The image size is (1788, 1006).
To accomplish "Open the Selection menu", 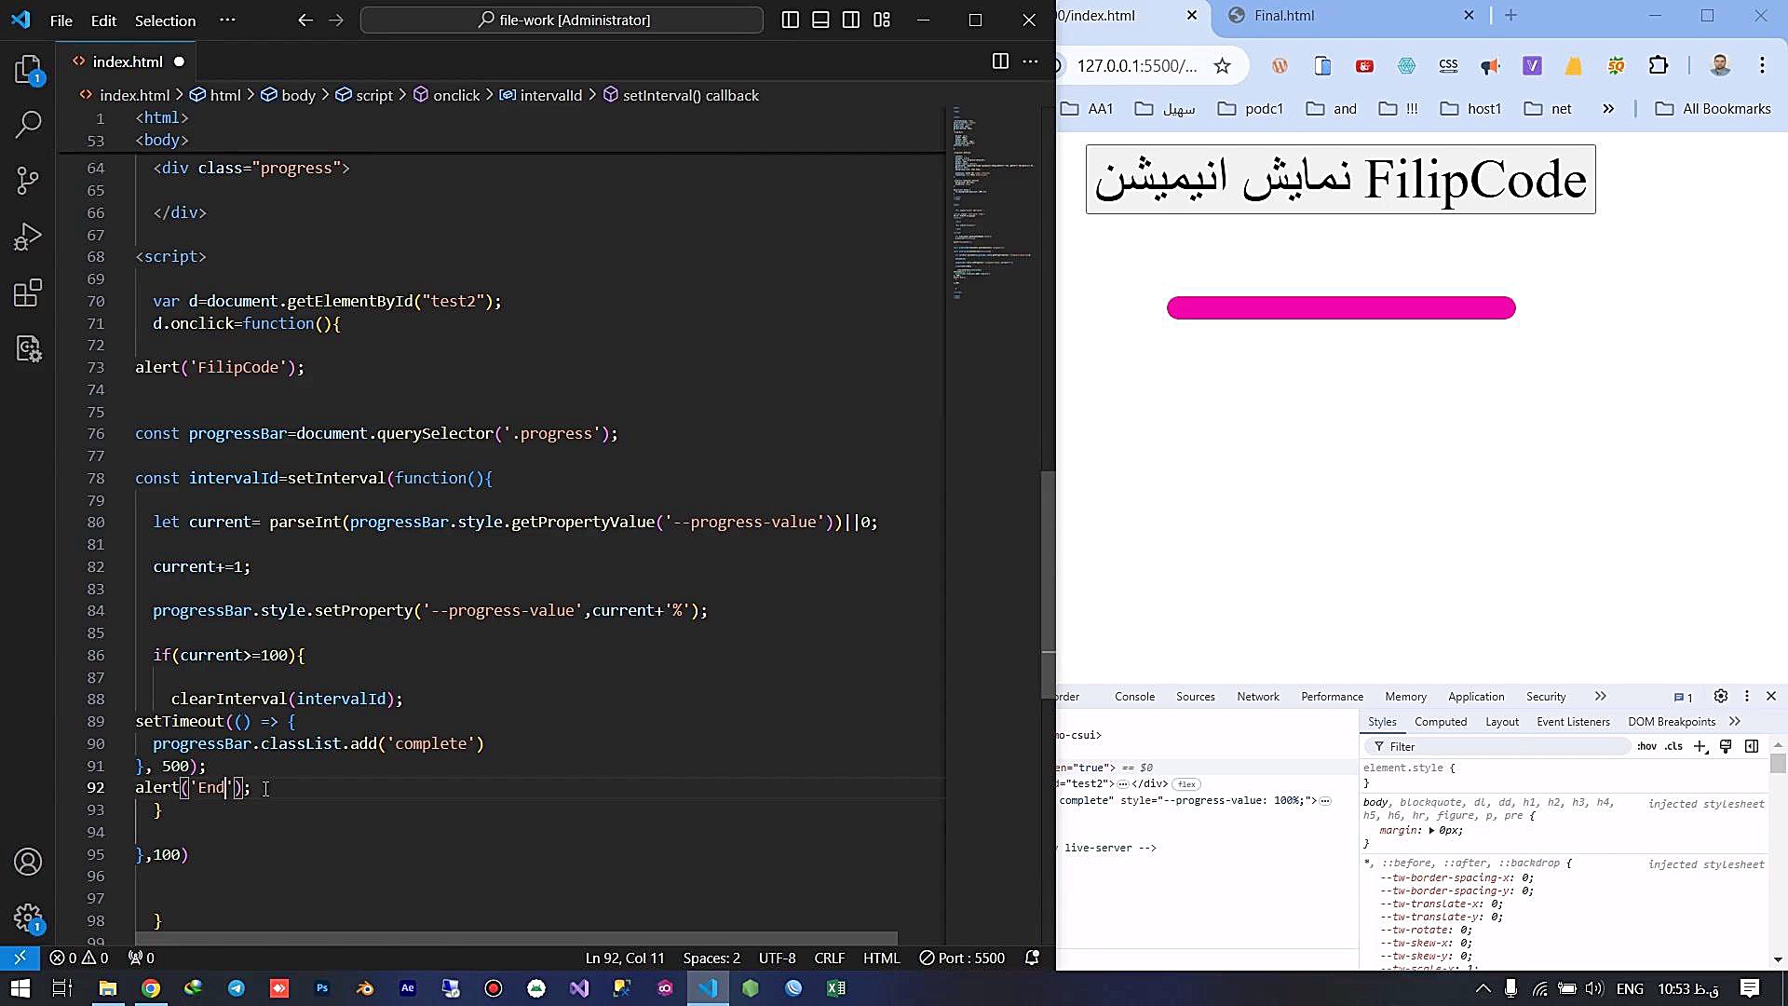I will coord(165,20).
